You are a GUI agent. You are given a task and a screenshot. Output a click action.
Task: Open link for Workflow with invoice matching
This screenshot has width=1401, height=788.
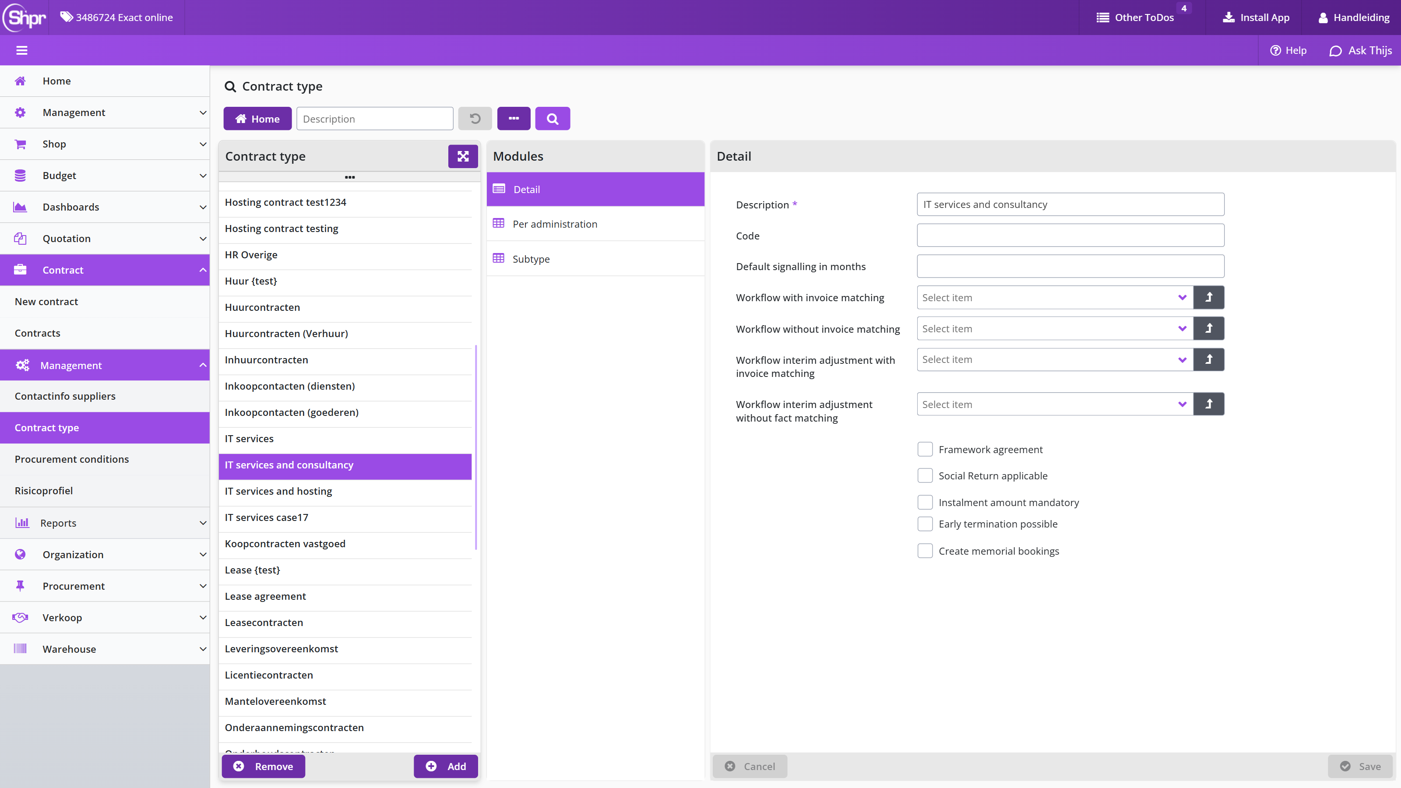pyautogui.click(x=1208, y=298)
